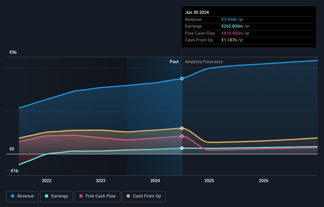Click the blue Revenue data point marker
Viewport: 324px width, 207px height.
[x=182, y=79]
